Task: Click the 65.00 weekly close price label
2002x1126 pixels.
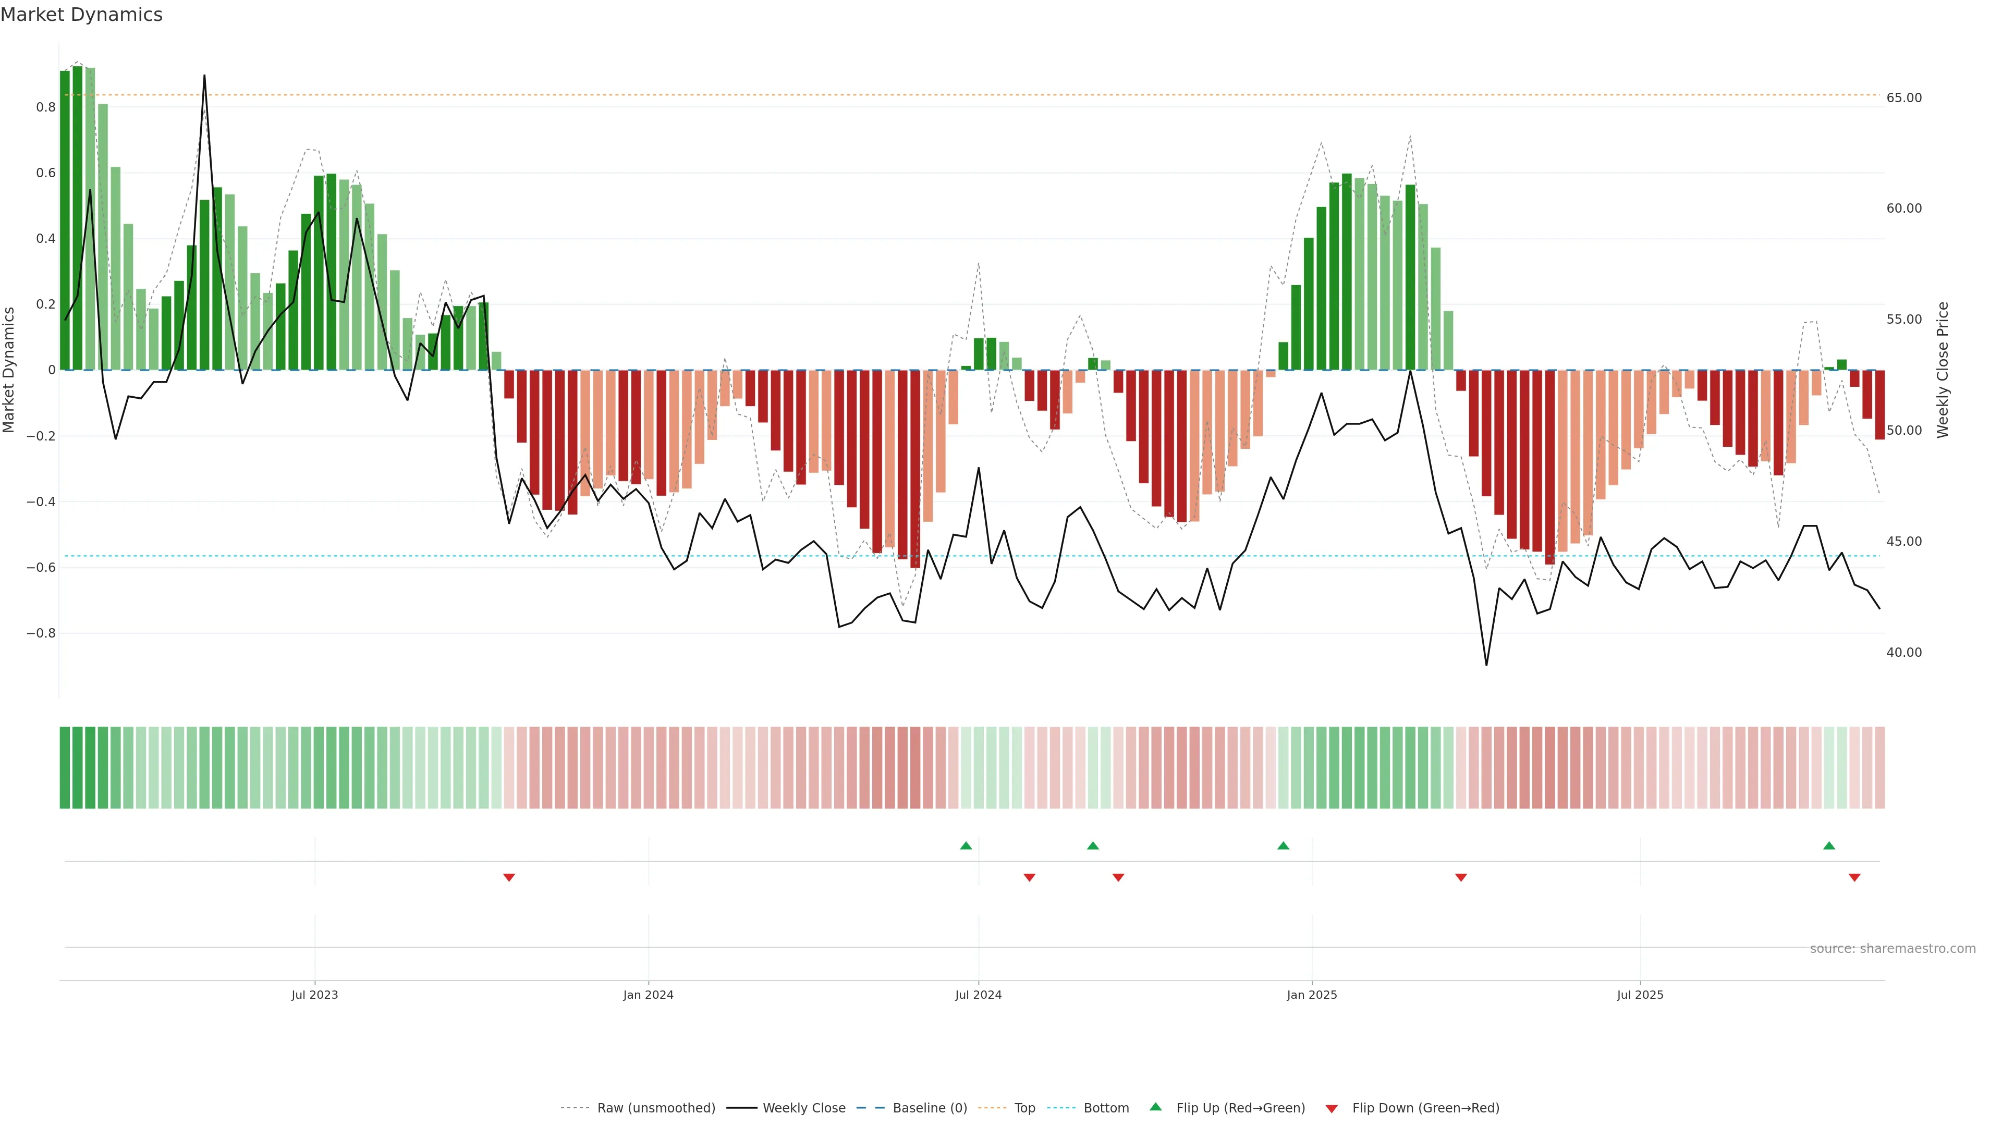Action: click(x=1903, y=98)
